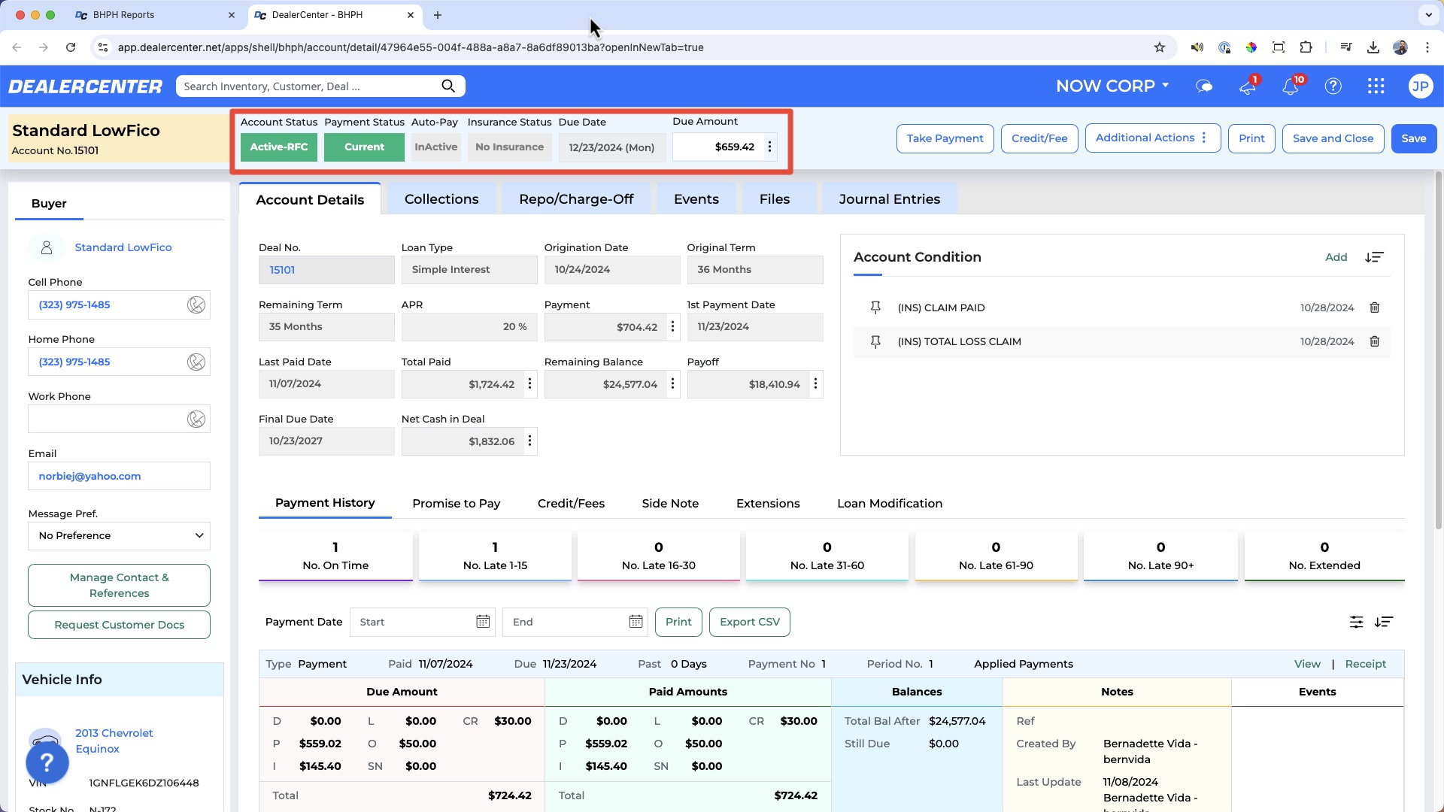
Task: Click the Receipt link for payment
Action: 1365,664
